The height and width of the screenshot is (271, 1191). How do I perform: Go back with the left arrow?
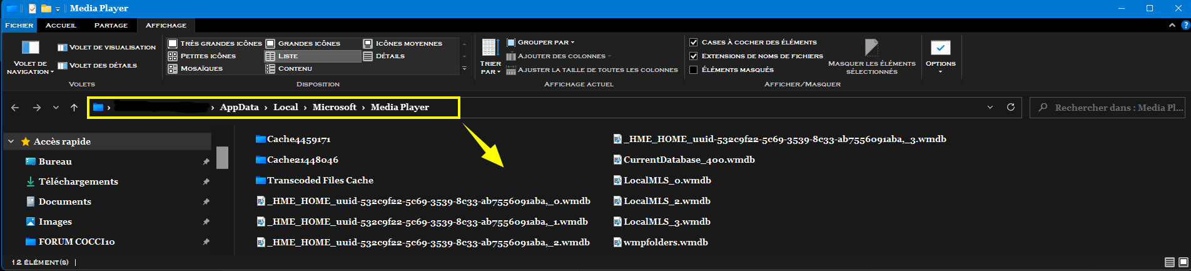click(15, 108)
